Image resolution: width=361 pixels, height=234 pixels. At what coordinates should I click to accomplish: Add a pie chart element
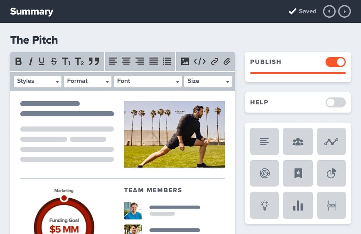[x=331, y=173]
